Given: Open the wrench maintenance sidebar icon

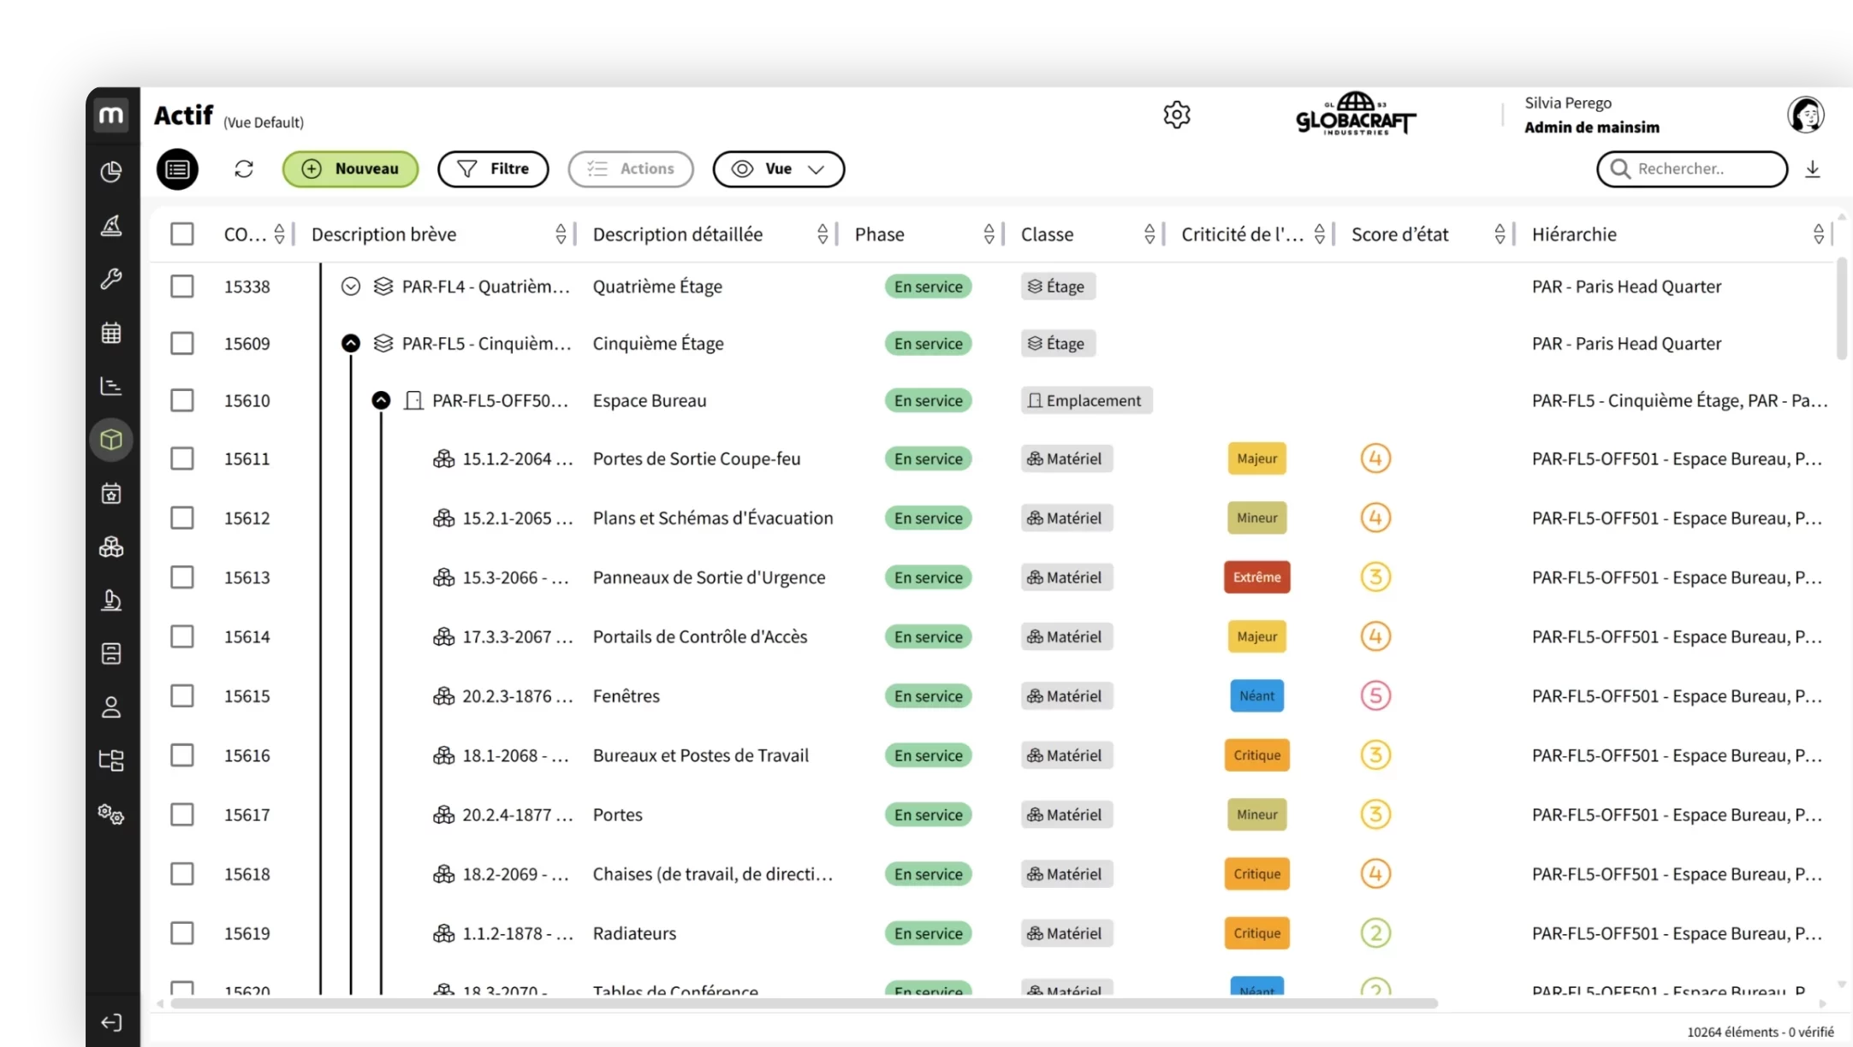Looking at the screenshot, I should [111, 279].
